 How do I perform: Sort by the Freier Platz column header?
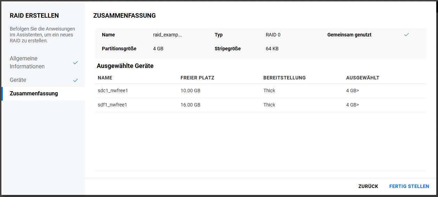(197, 78)
